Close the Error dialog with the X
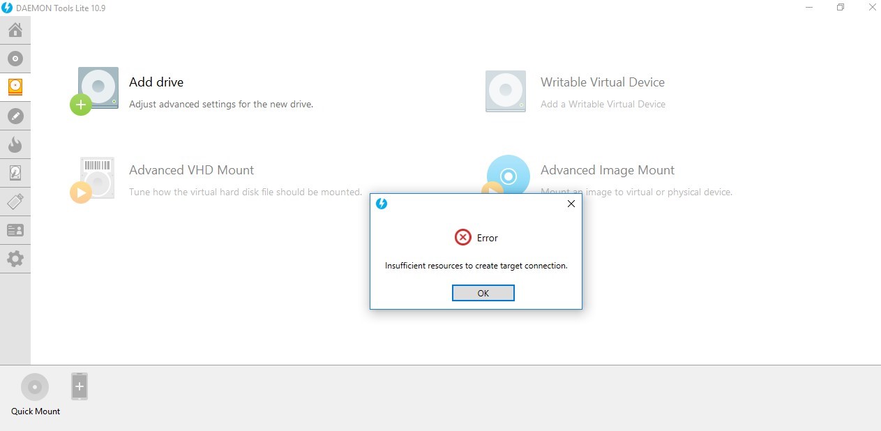This screenshot has height=431, width=881. [x=571, y=204]
